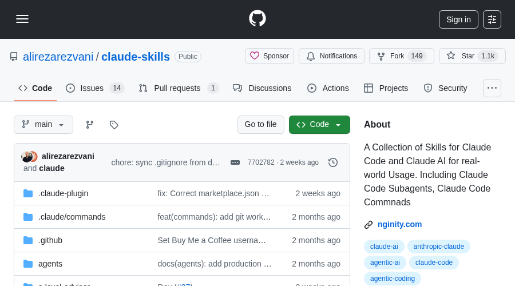The height and width of the screenshot is (286, 515).
Task: Open the .github folder
Action: (50, 240)
